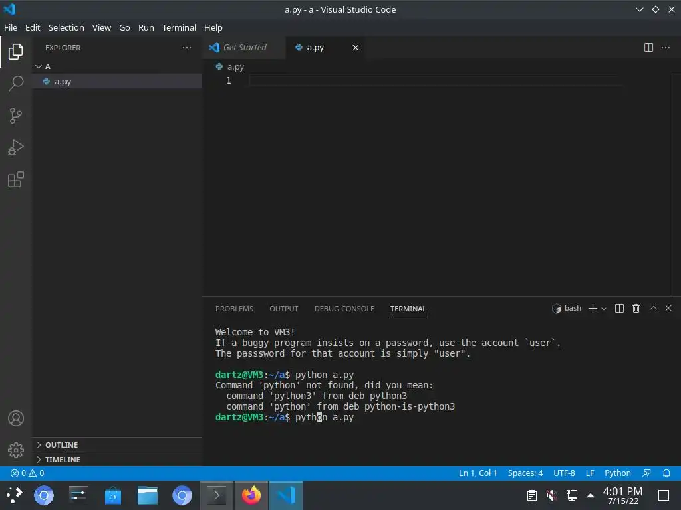Split the terminal panel
Image resolution: width=681 pixels, height=510 pixels.
619,308
